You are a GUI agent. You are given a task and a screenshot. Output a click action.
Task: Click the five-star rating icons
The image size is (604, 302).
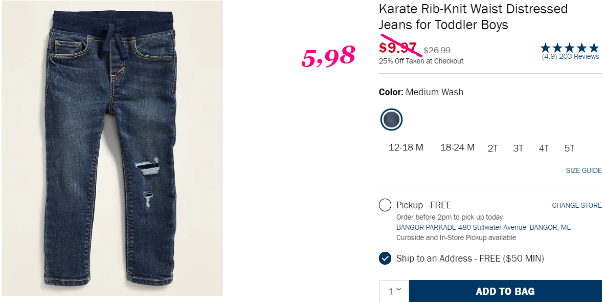(x=570, y=48)
